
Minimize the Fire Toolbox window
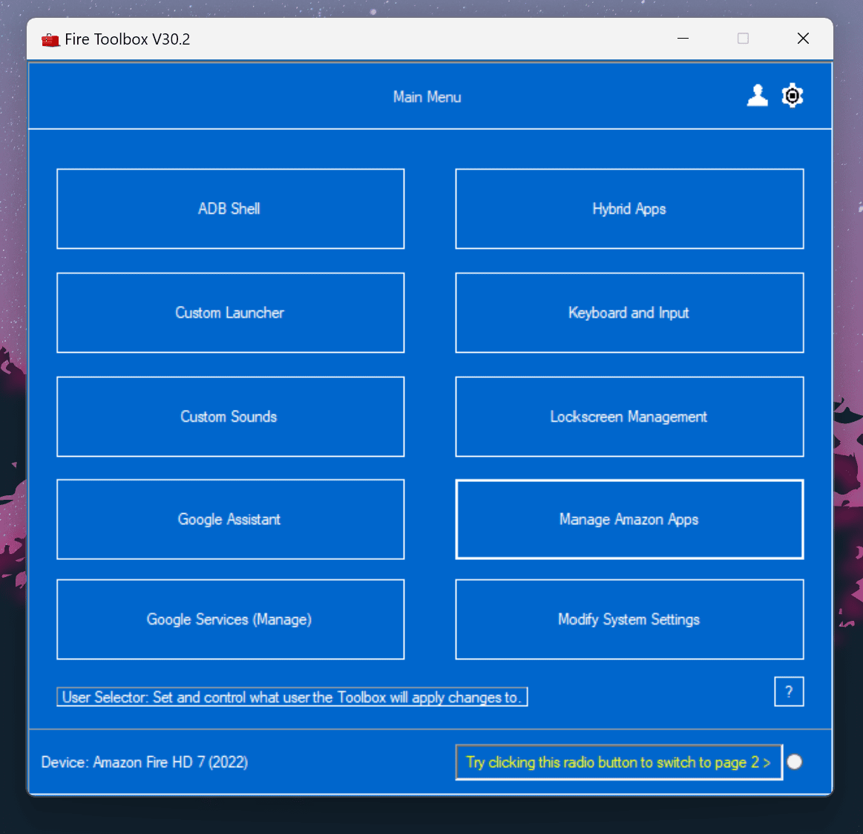683,39
